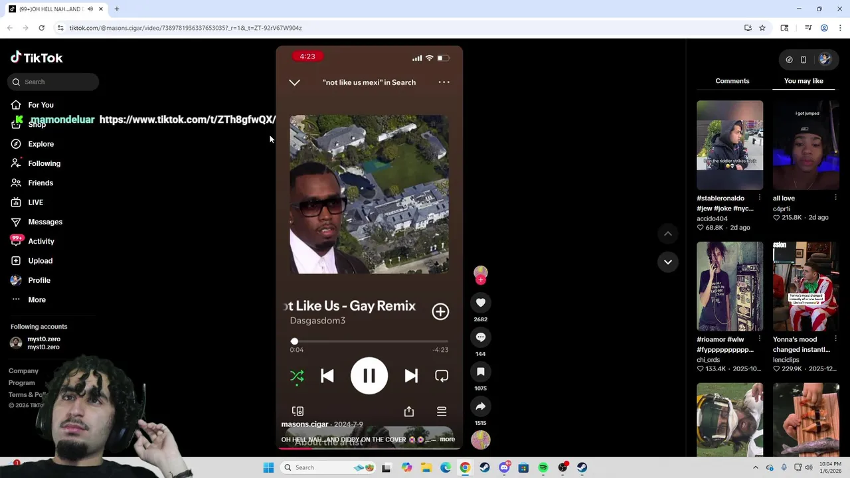Select the You may like tab
Viewport: 850px width, 478px height.
(804, 81)
